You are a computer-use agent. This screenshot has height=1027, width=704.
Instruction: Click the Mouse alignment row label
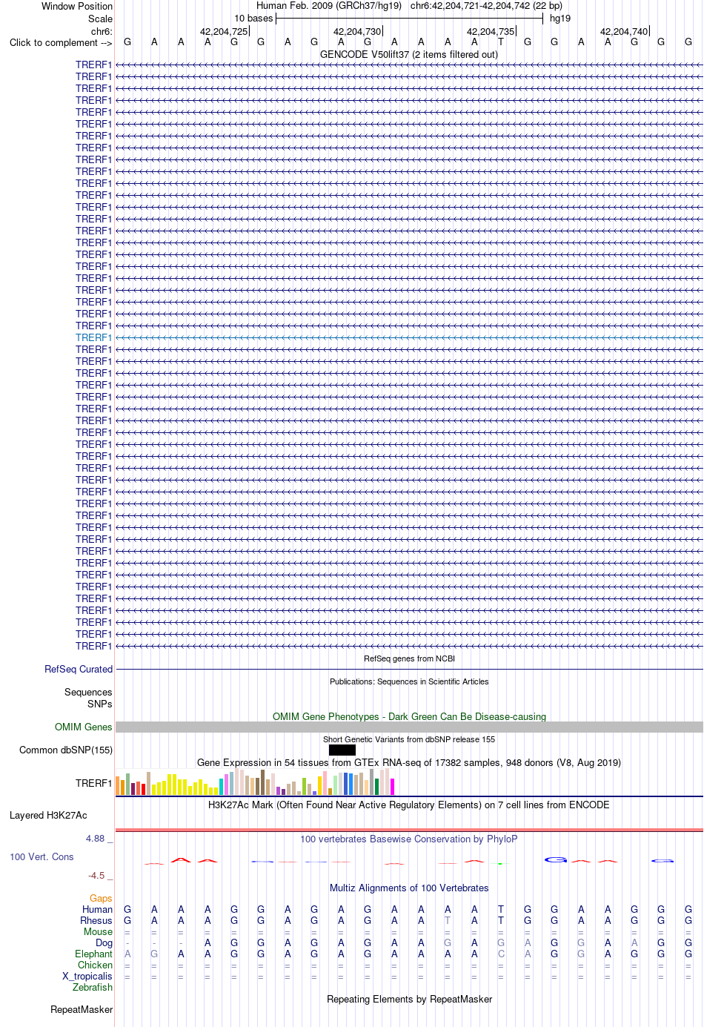[98, 932]
